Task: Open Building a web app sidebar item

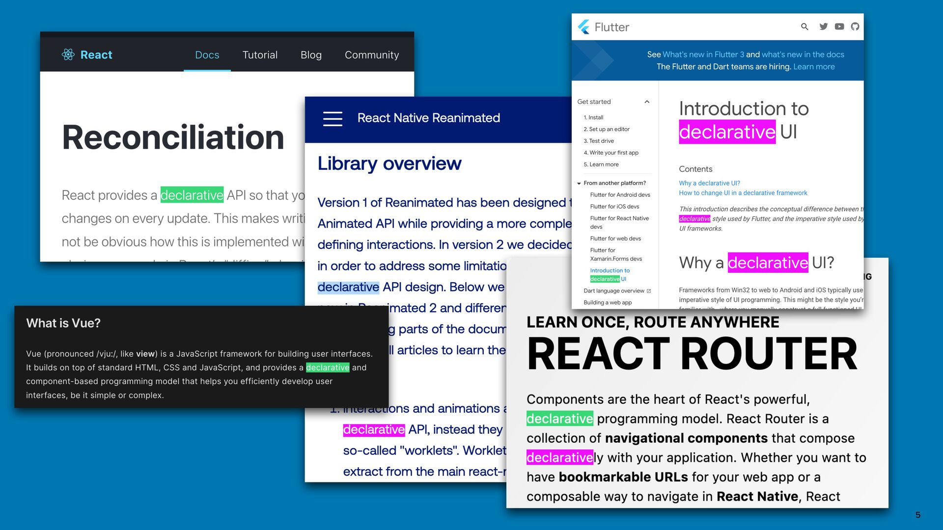Action: 608,303
